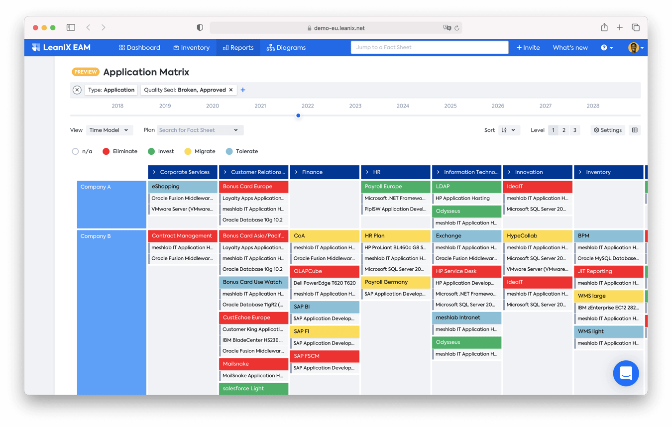The height and width of the screenshot is (427, 672).
Task: Toggle the n/a legend option
Action: [75, 151]
